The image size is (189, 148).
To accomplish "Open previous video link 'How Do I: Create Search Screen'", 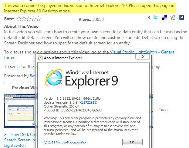I will (x=20, y=140).
